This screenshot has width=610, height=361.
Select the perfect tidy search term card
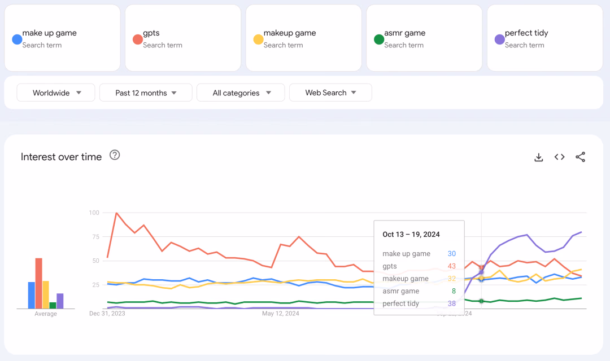545,38
